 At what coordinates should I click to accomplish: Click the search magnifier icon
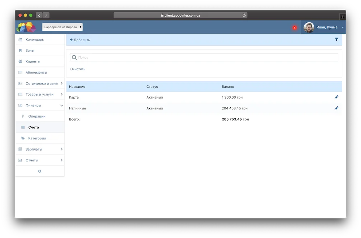click(74, 57)
